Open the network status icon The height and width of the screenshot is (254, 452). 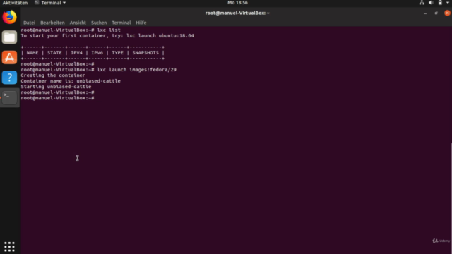(422, 3)
